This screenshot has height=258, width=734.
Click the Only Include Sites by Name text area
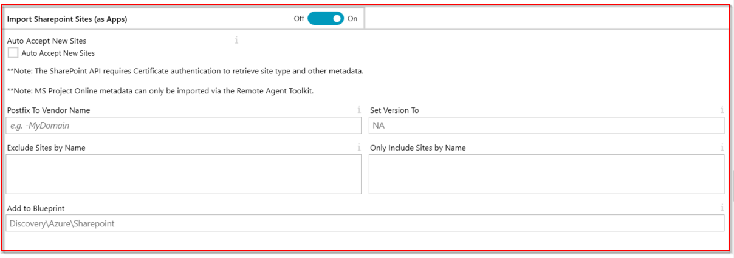(546, 174)
